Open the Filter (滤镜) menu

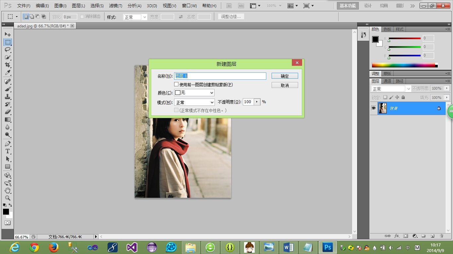coord(115,6)
